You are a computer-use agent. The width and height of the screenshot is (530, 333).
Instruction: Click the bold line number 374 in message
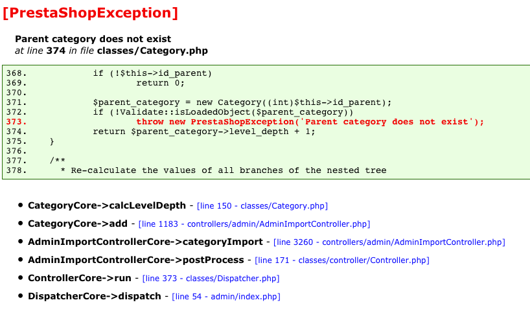click(56, 51)
